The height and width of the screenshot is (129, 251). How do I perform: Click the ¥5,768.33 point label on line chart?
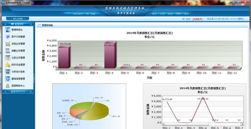[203, 99]
